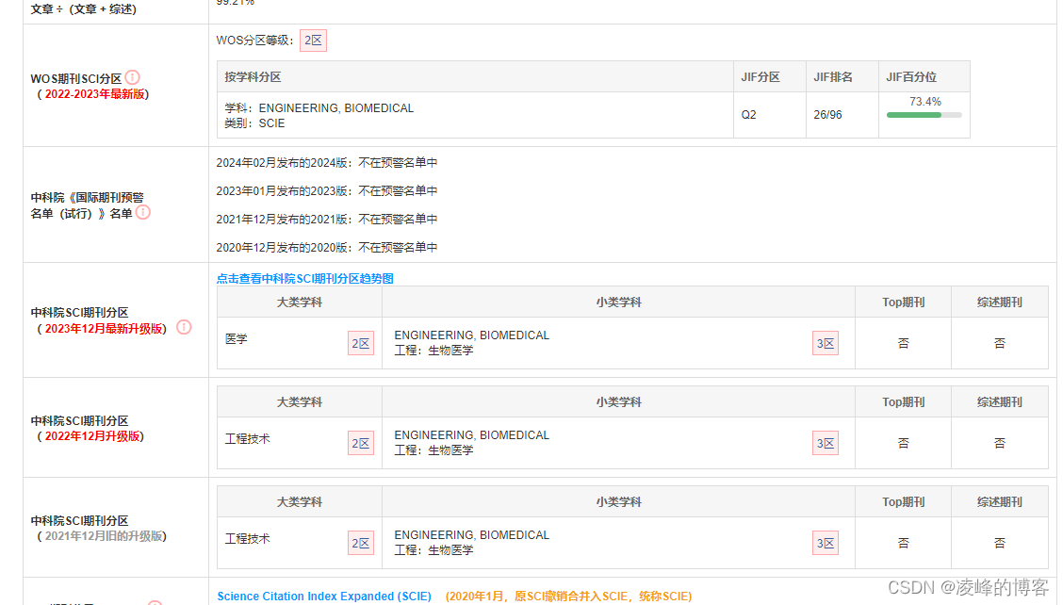Click Top期刊 header in 2022年12月升级版 table
1063x605 pixels.
point(903,401)
